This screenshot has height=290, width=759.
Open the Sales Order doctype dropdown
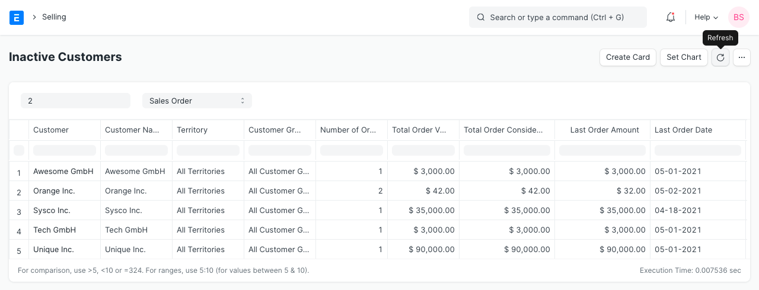pyautogui.click(x=197, y=101)
